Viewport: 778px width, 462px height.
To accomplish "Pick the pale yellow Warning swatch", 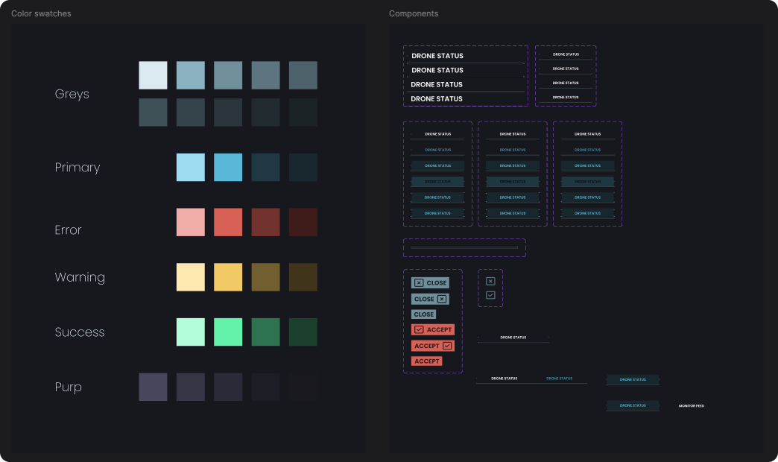I will (190, 277).
